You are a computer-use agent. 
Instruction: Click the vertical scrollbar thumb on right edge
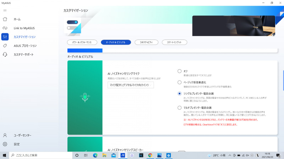[283, 80]
